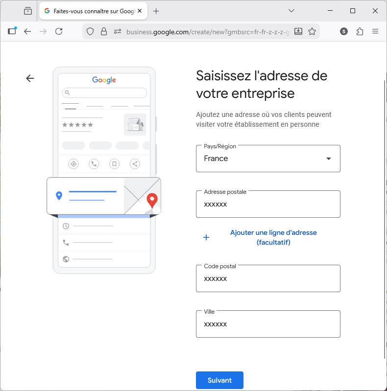The image size is (387, 391).
Task: Click the page vertical scrollbar
Action: [385, 219]
